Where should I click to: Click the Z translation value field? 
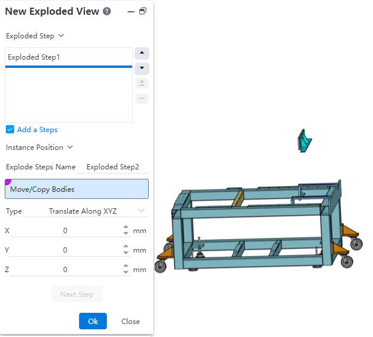coord(65,270)
